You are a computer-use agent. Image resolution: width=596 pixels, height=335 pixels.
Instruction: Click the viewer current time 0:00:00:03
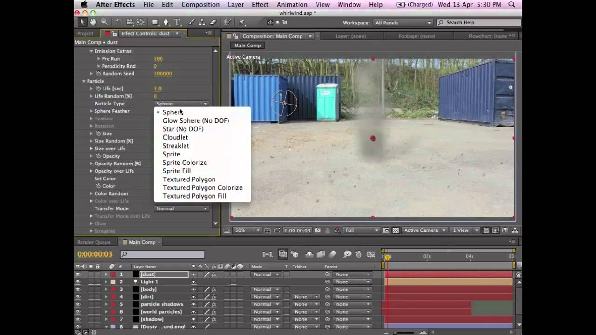(297, 230)
